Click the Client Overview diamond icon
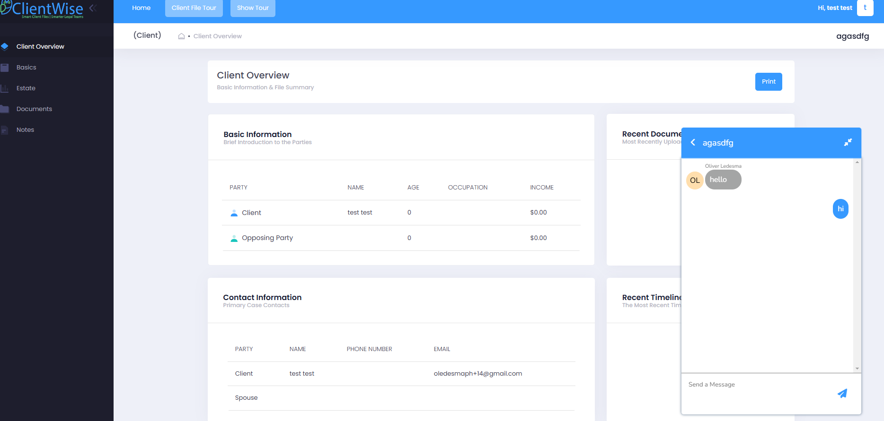Image resolution: width=884 pixels, height=421 pixels. click(5, 46)
